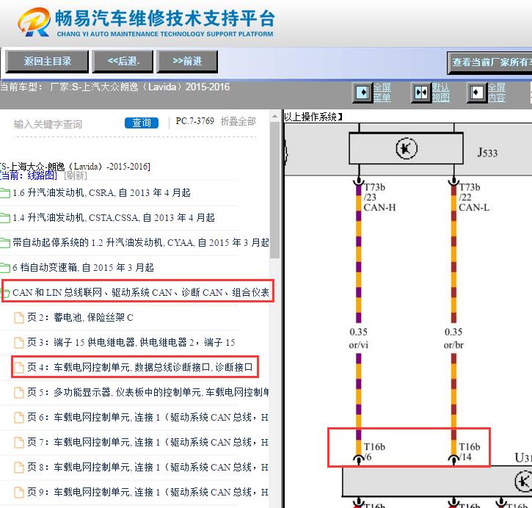
Task: Open 页 7: 车载电网控制单元 page
Action: click(148, 442)
